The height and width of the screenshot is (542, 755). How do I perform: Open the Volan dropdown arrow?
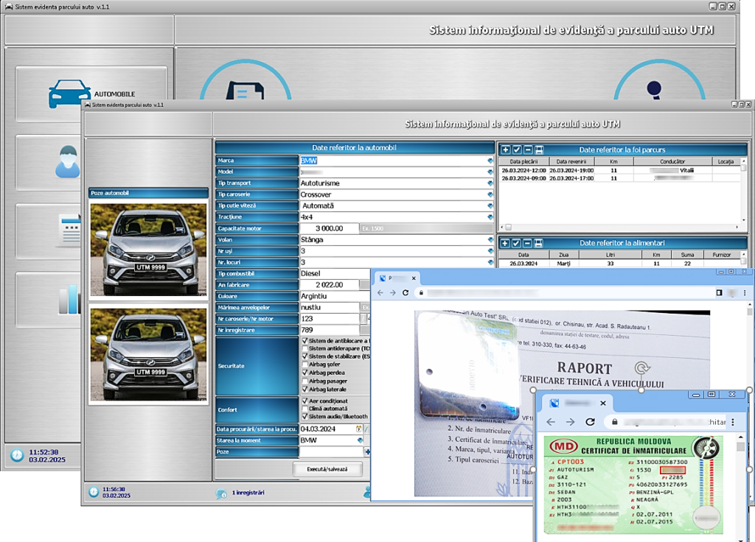490,239
